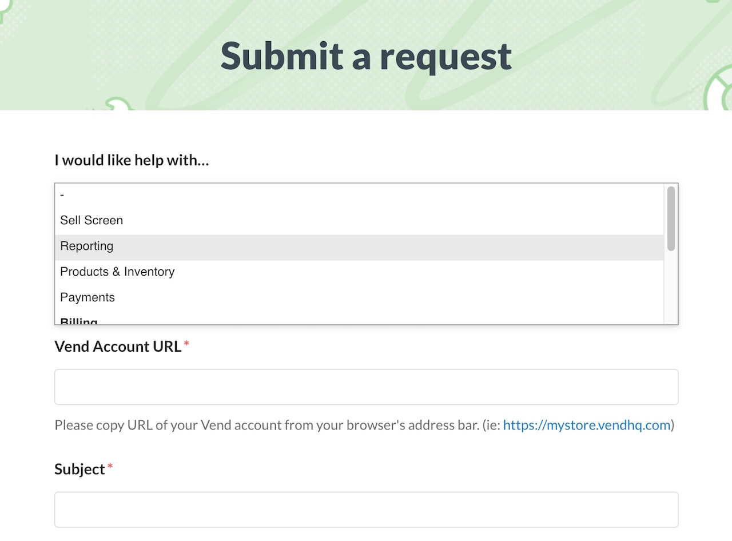Click the scrollbar track below the thumb

(x=671, y=287)
